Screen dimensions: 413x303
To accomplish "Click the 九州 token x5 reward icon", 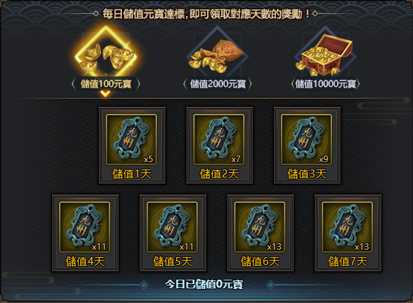I will [131, 139].
